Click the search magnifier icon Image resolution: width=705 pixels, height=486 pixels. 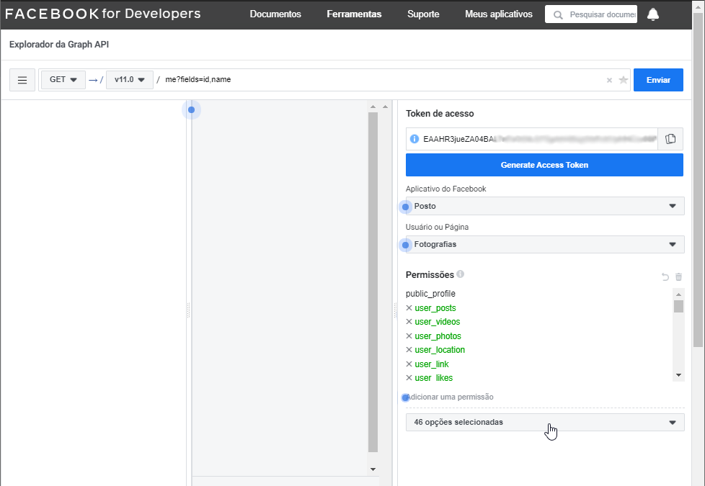coord(558,15)
